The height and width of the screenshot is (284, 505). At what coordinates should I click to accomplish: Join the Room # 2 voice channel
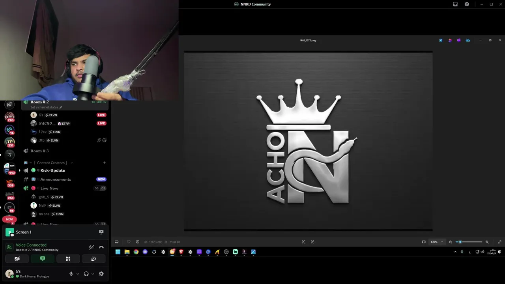[x=39, y=102]
